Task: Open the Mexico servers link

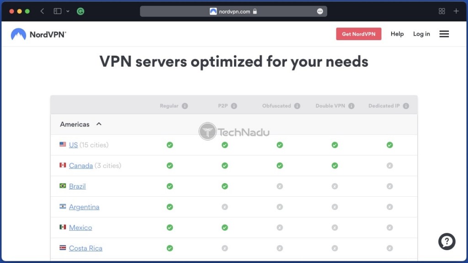Action: click(80, 227)
